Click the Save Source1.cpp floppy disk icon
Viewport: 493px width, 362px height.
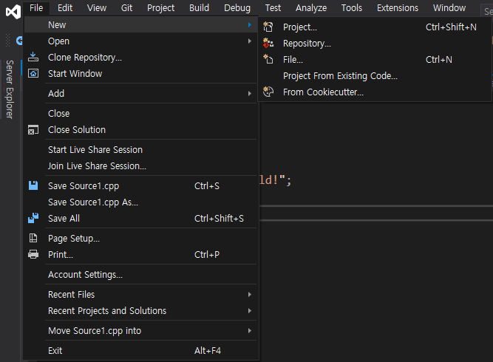tap(33, 185)
